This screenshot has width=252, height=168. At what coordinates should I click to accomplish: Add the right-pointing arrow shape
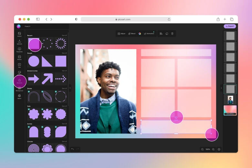34,79
